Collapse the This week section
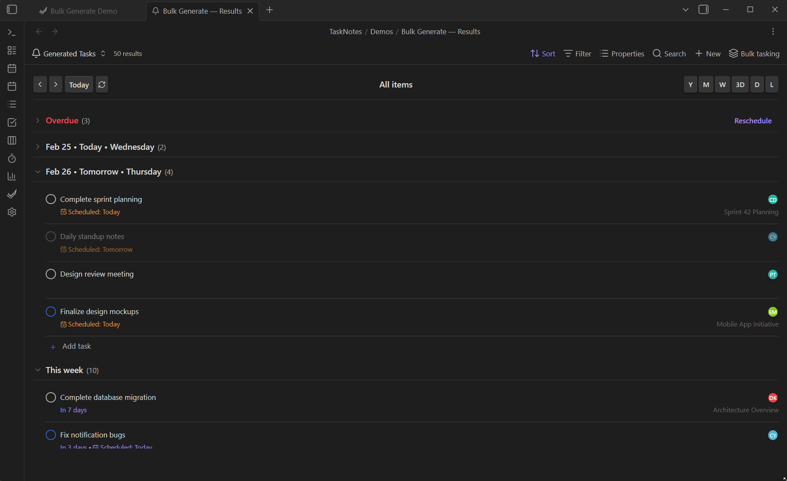Image resolution: width=787 pixels, height=481 pixels. tap(38, 370)
